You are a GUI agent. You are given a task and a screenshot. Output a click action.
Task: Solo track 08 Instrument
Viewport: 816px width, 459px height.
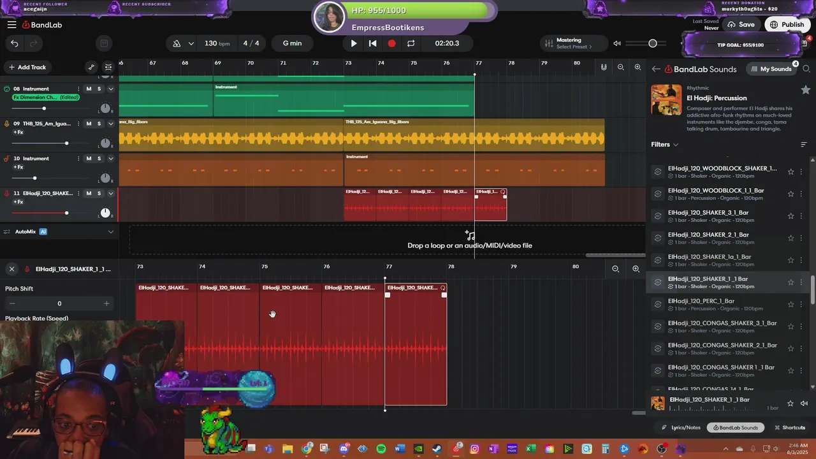coord(99,89)
